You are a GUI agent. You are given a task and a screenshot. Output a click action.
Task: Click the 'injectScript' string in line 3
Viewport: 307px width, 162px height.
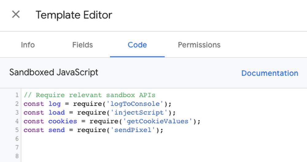139,113
